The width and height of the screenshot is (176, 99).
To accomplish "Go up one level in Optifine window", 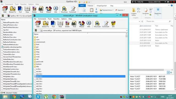I will tap(3, 16).
